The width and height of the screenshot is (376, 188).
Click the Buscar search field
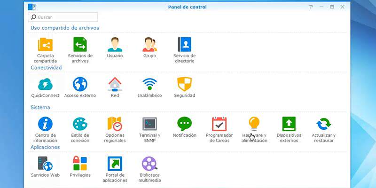(x=63, y=17)
